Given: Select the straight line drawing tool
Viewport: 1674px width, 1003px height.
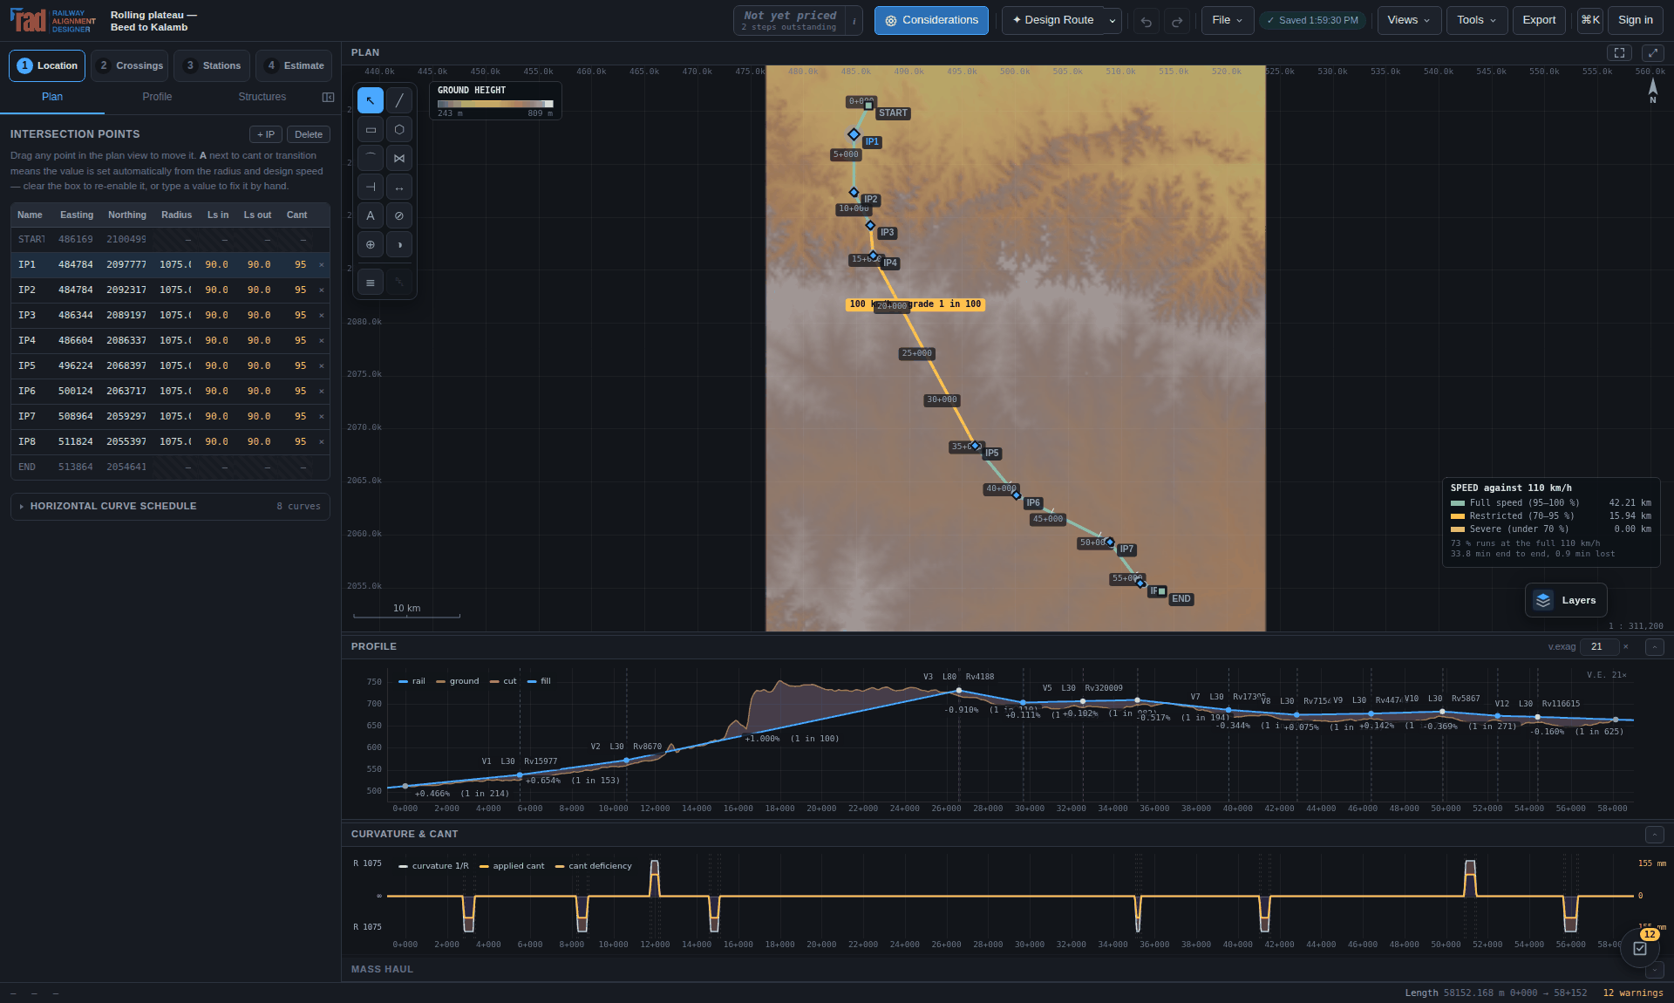Looking at the screenshot, I should [x=399, y=100].
